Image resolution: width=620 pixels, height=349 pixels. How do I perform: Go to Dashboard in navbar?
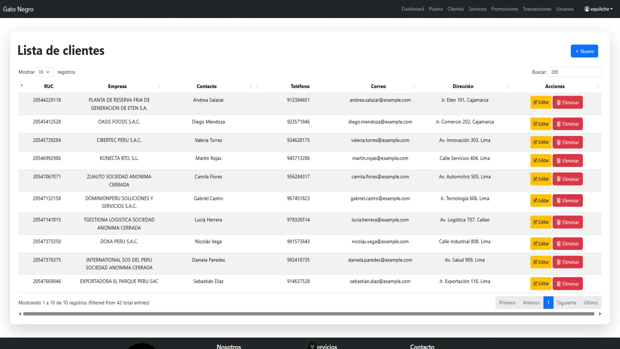(413, 9)
